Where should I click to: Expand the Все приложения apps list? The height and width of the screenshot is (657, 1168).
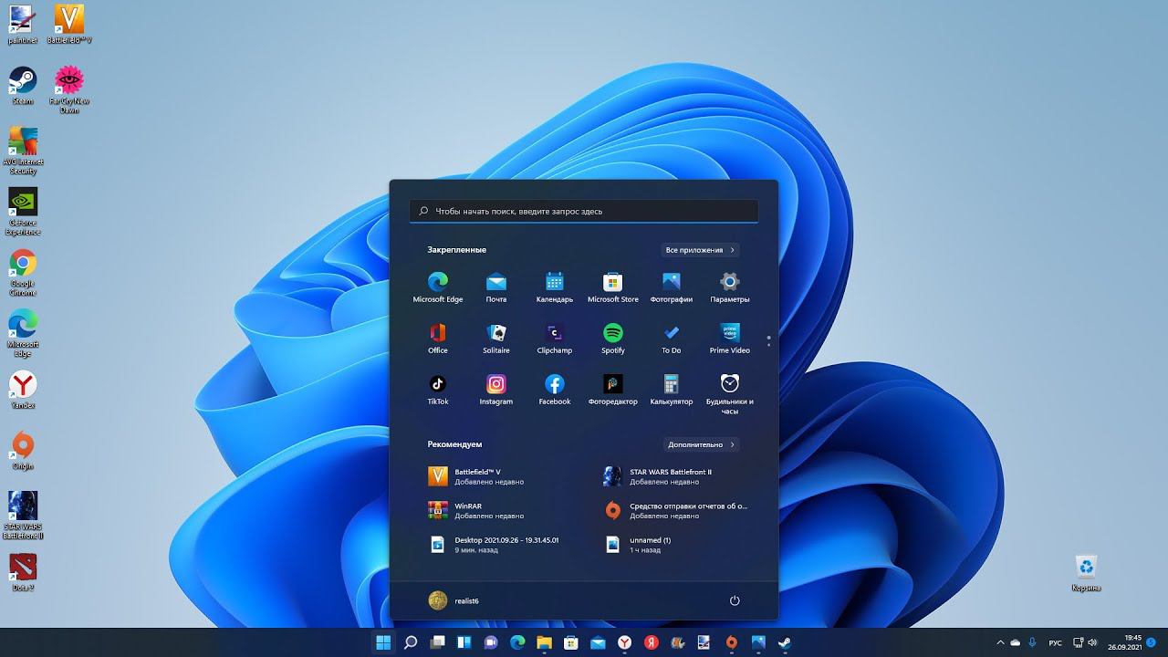pyautogui.click(x=700, y=250)
